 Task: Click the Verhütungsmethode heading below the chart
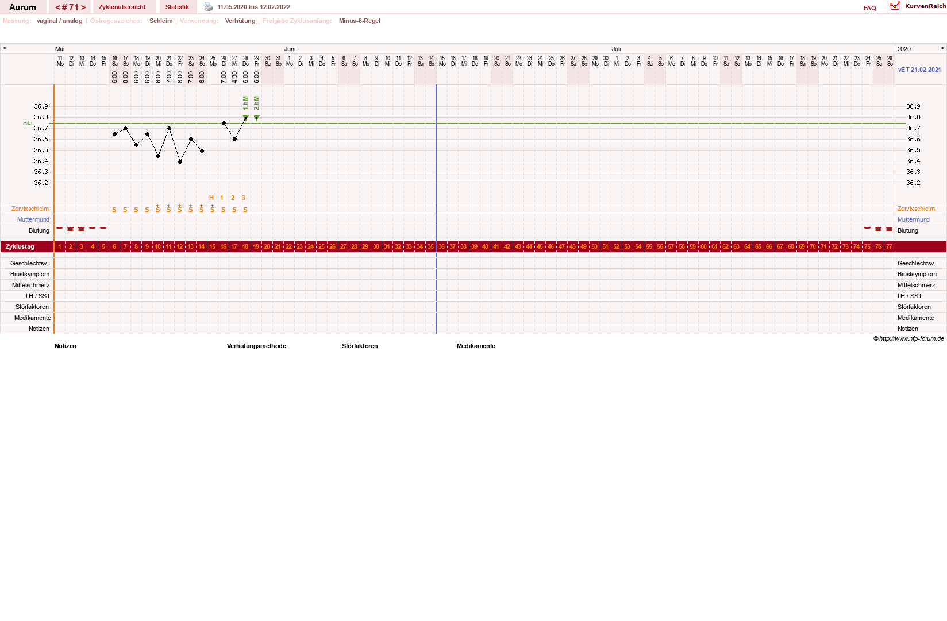256,346
